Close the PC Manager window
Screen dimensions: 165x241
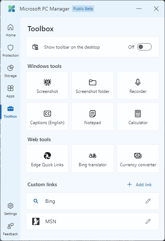point(156,9)
